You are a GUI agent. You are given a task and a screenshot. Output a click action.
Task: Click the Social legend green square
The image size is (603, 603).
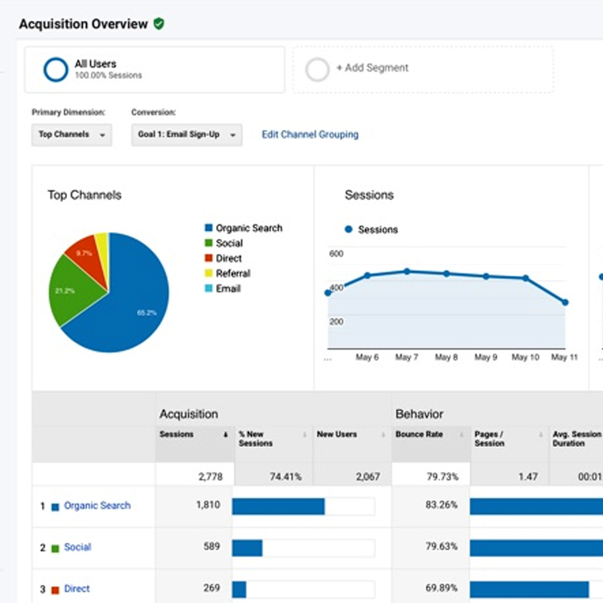pyautogui.click(x=208, y=243)
